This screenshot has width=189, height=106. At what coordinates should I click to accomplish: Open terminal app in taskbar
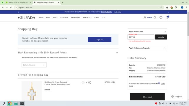point(22,103)
